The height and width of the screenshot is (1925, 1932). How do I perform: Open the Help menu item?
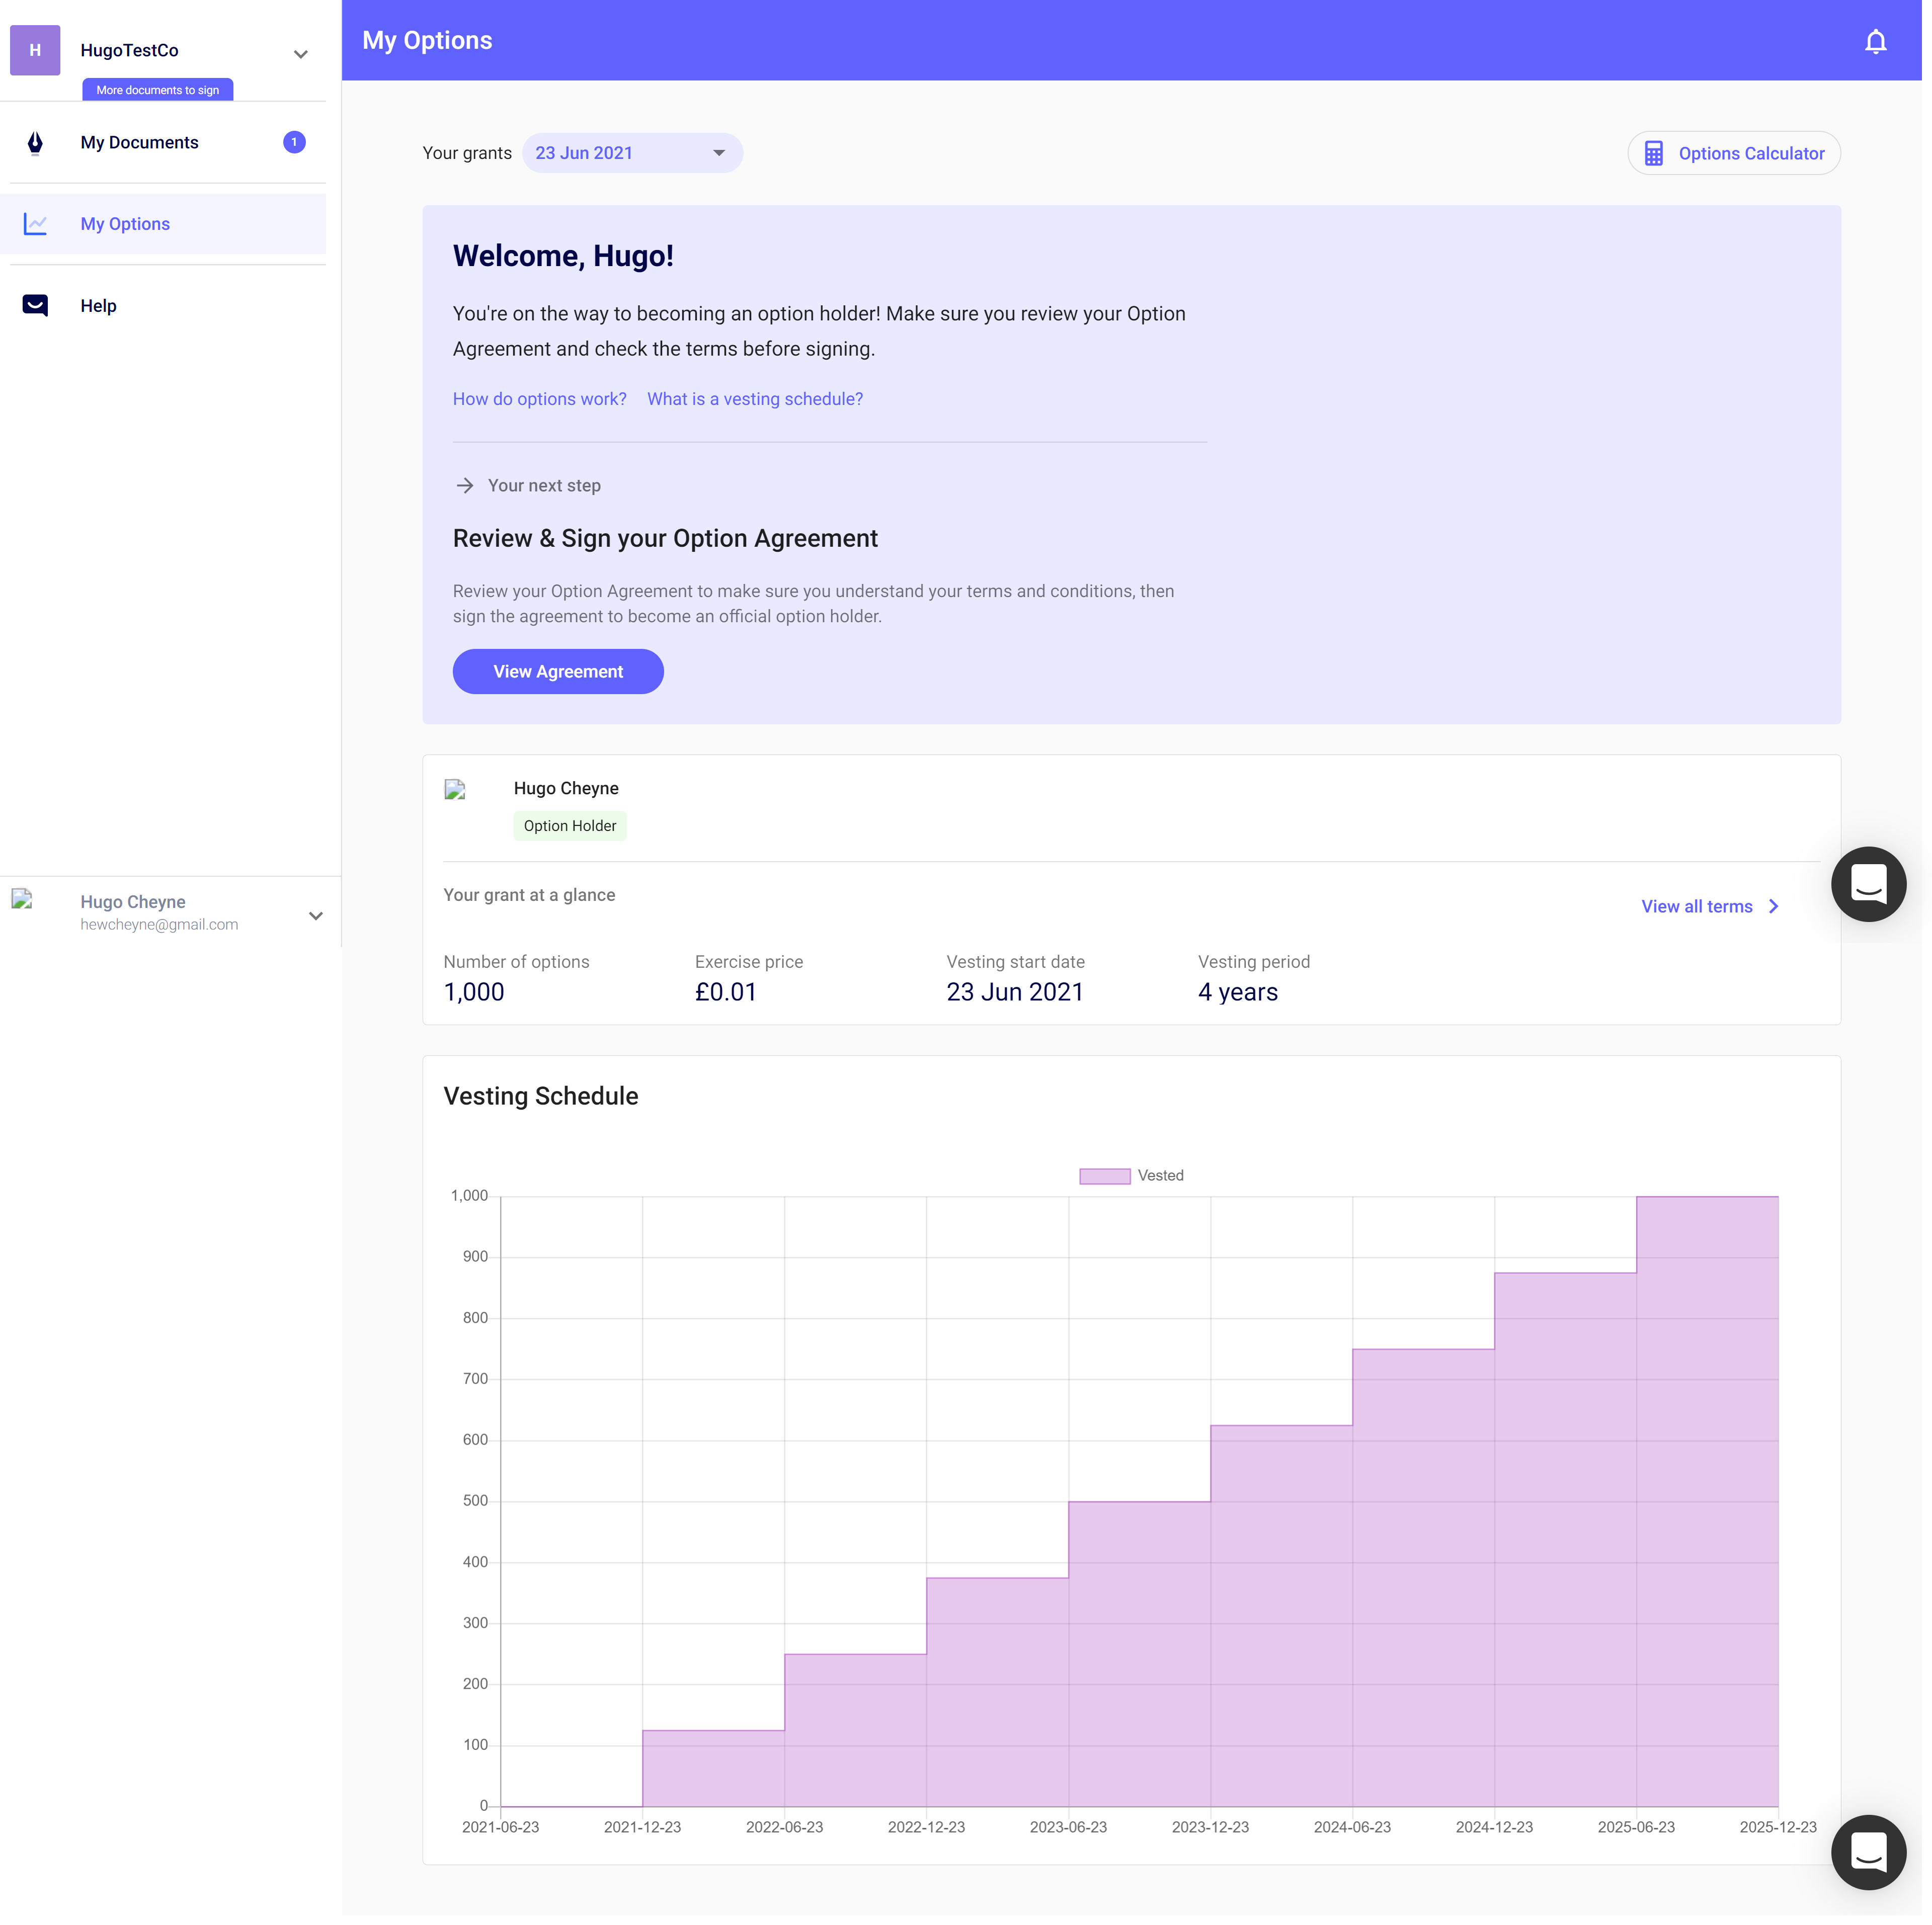98,306
